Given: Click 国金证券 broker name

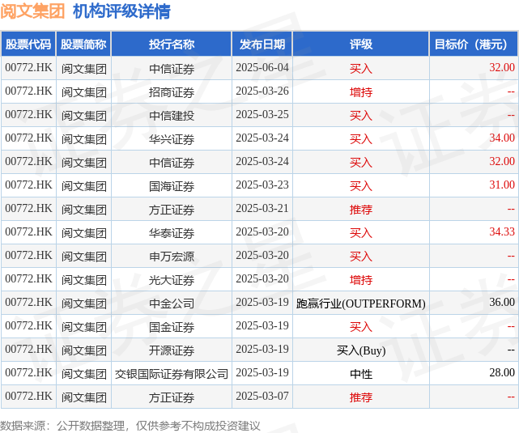Looking at the screenshot, I should [172, 327].
